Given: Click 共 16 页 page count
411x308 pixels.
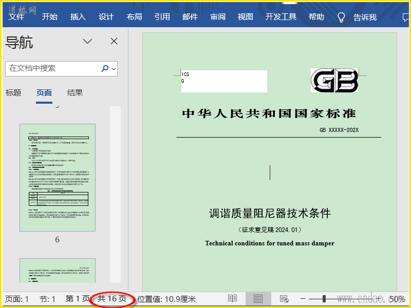Looking at the screenshot, I should 112,299.
